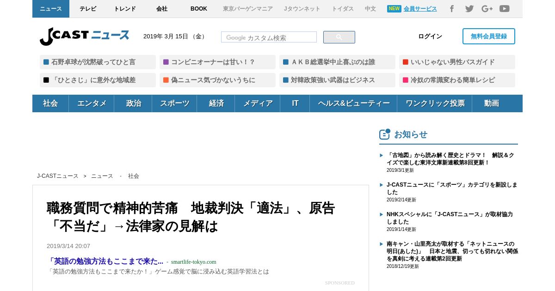The image size is (555, 291).
Task: Open sponsored ad 英語の勉強方法もここまで来た
Action: (105, 261)
